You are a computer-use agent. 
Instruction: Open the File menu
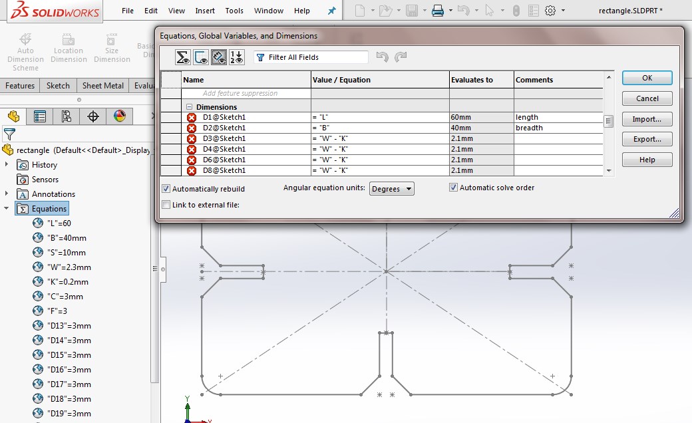click(128, 11)
